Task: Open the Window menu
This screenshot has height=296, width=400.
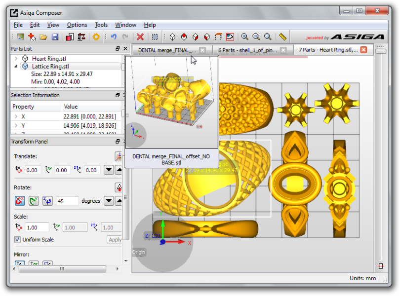Action: pyautogui.click(x=125, y=25)
